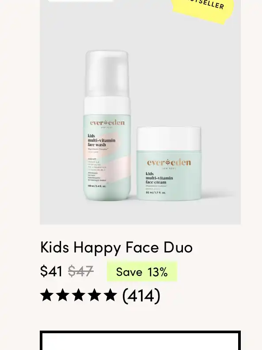Viewport: 262px width, 350px height.
Task: Open the (414) reviews count
Action: click(x=141, y=296)
